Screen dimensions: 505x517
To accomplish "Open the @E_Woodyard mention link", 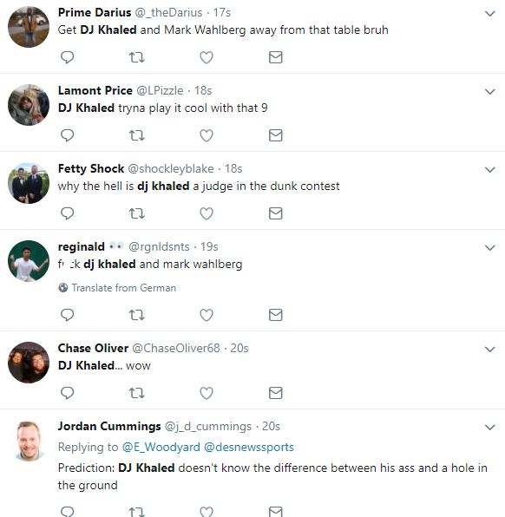I will (x=161, y=447).
